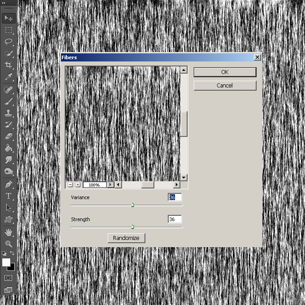Select the Rectangular Marquee tool
The height and width of the screenshot is (305, 305).
[x=9, y=30]
